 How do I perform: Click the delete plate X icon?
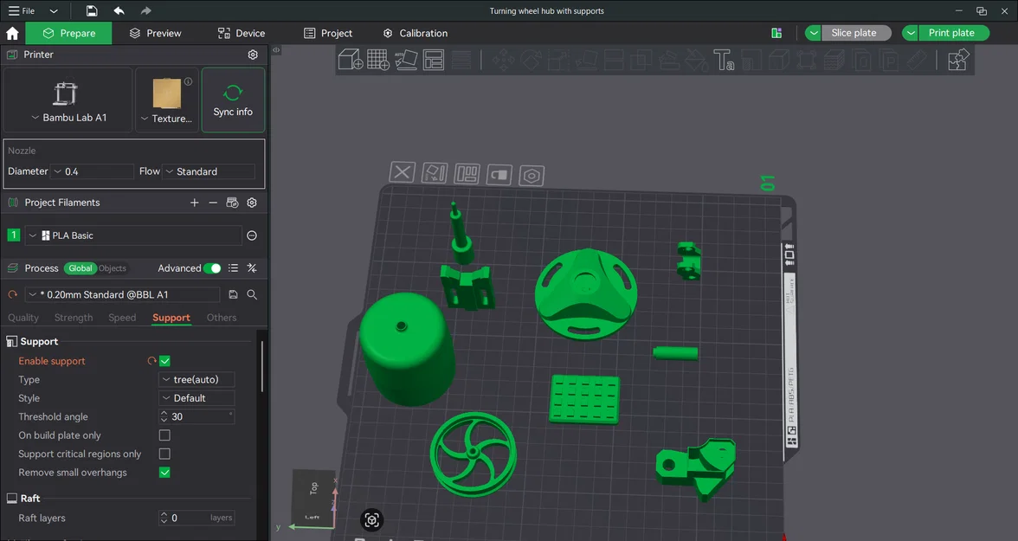tap(402, 173)
